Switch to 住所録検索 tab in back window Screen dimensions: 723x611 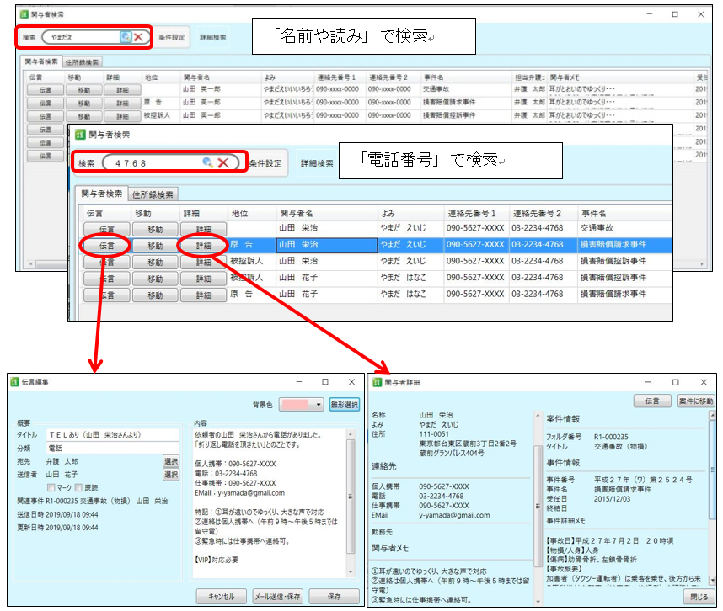tap(82, 62)
